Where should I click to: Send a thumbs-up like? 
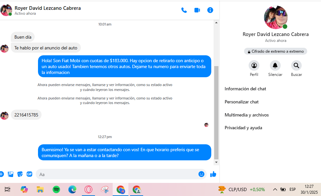(x=213, y=174)
